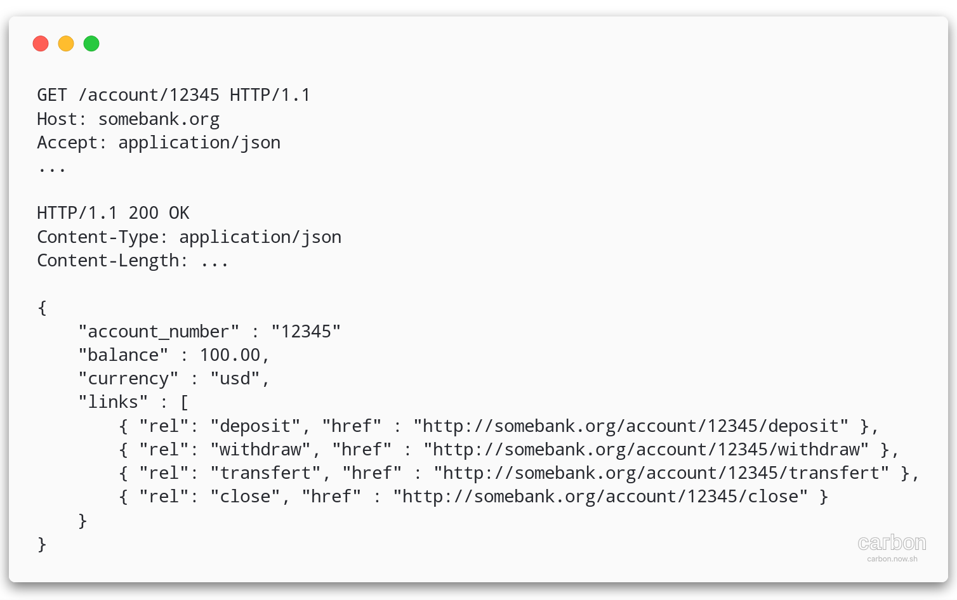957x600 pixels.
Task: Click the carbon logo watermark
Action: click(892, 543)
